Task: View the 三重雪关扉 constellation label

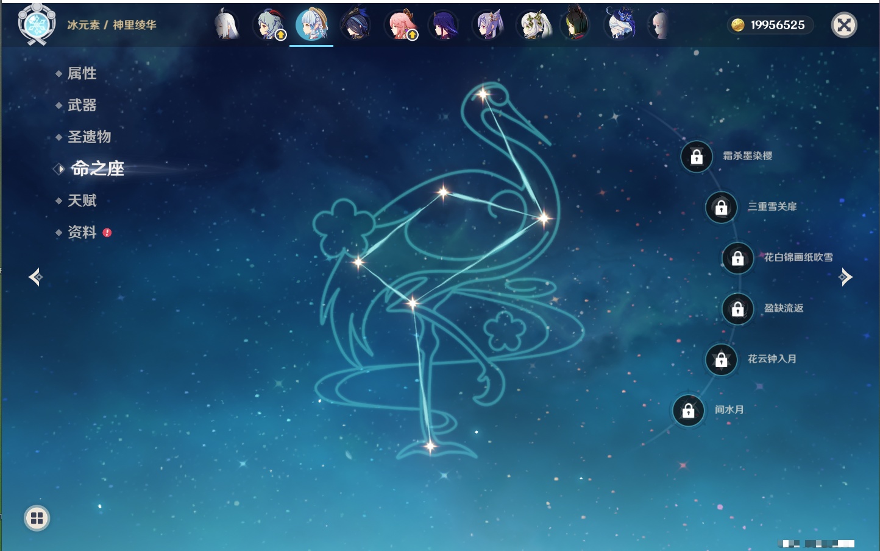Action: click(772, 207)
